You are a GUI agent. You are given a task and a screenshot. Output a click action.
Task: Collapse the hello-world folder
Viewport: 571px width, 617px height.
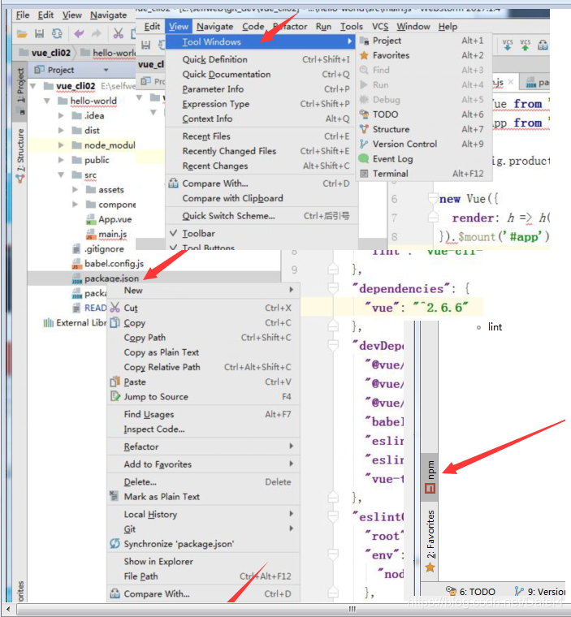pos(47,101)
